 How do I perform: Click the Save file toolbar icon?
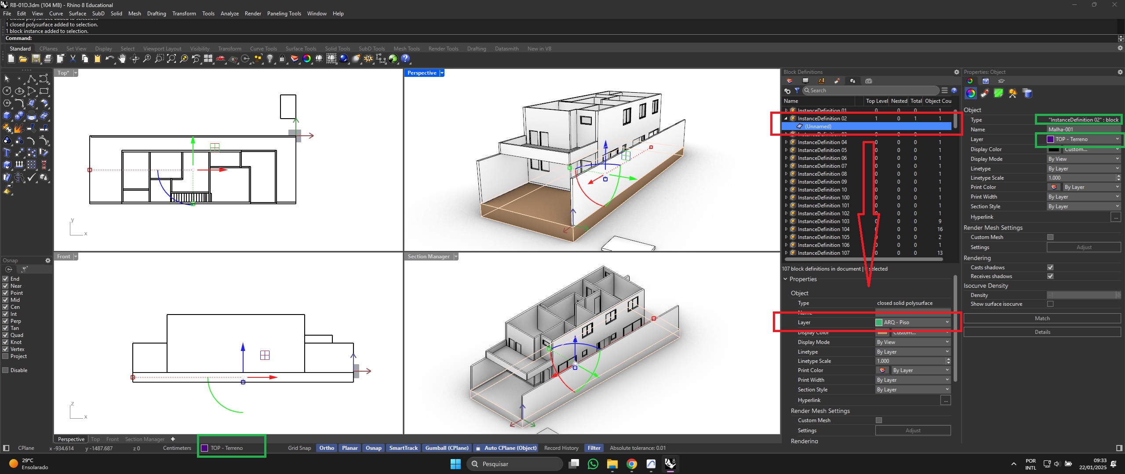click(36, 58)
